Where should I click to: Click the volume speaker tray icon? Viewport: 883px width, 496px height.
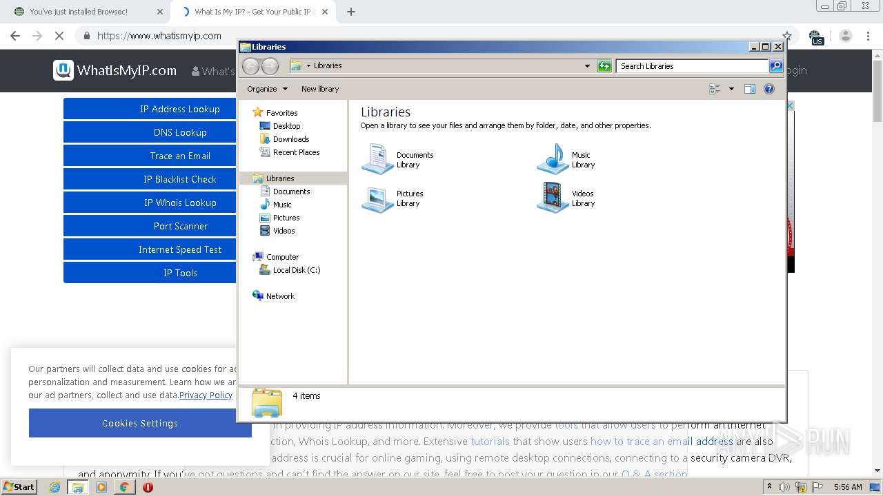784,487
